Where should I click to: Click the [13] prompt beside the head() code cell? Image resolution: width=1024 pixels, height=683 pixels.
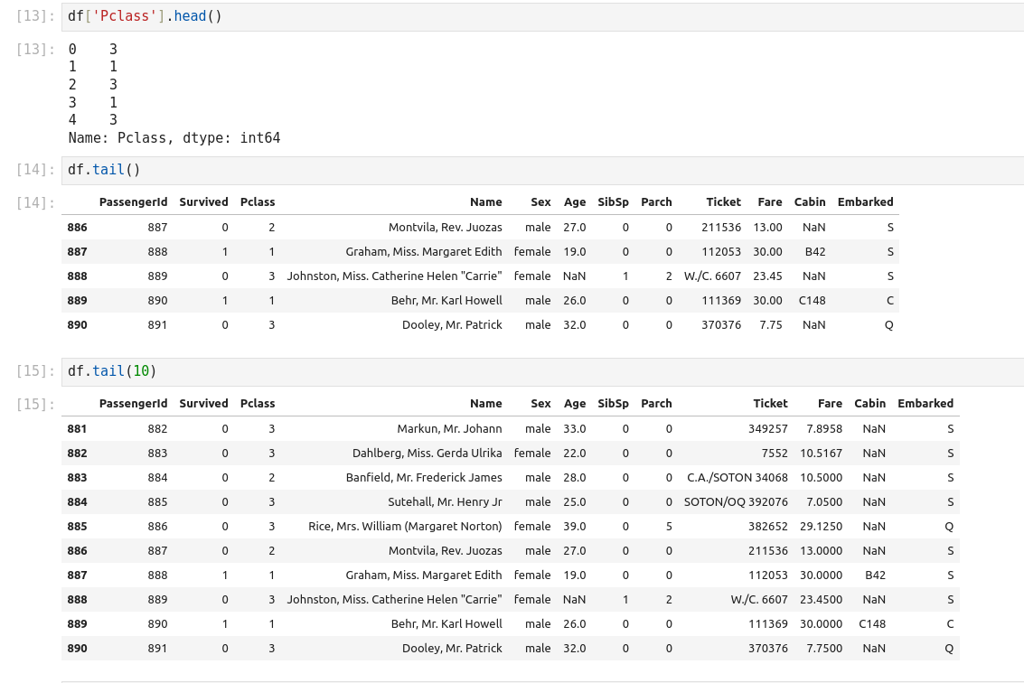tap(34, 16)
